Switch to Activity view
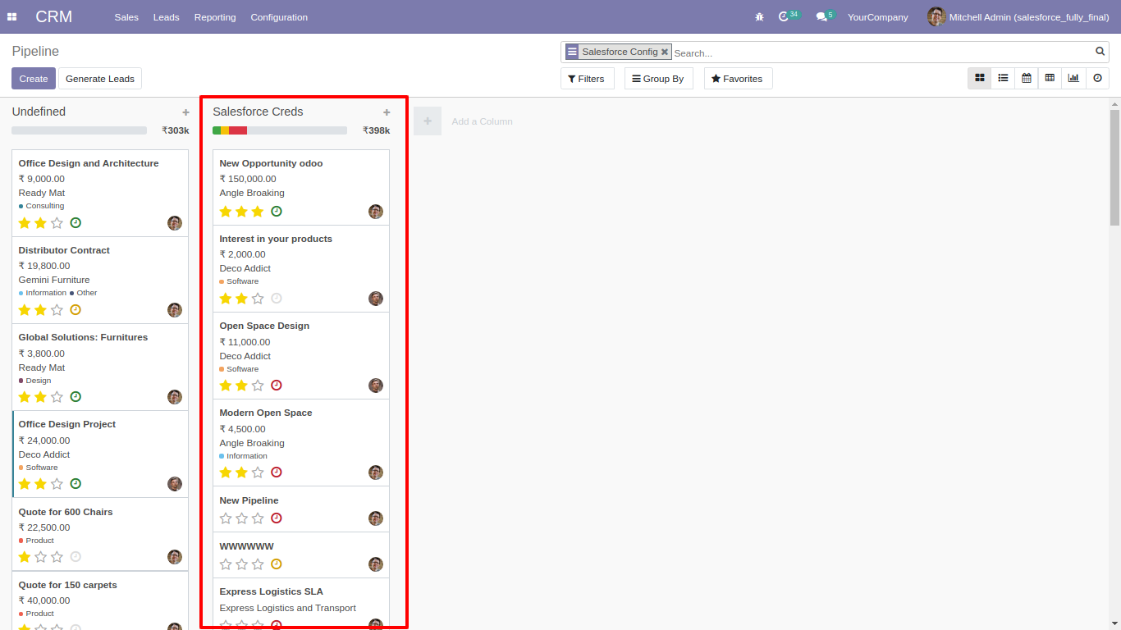Screen dimensions: 1121x630 [1097, 78]
